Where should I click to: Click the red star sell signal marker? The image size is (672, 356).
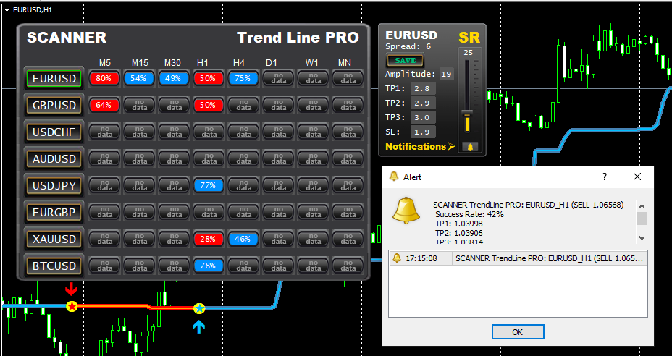click(72, 306)
